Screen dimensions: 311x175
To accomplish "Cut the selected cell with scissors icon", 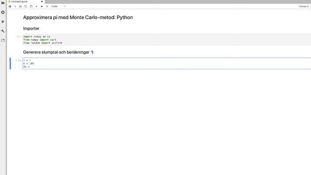I will point(20,6).
